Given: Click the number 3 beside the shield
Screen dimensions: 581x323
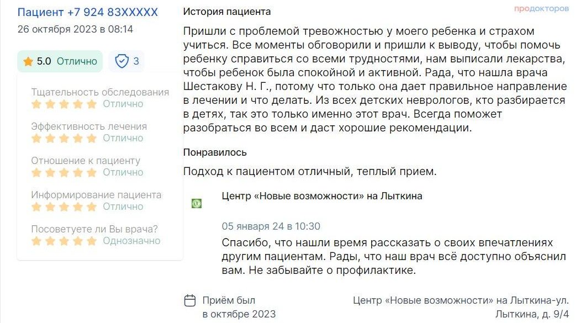Looking at the screenshot, I should 136,61.
